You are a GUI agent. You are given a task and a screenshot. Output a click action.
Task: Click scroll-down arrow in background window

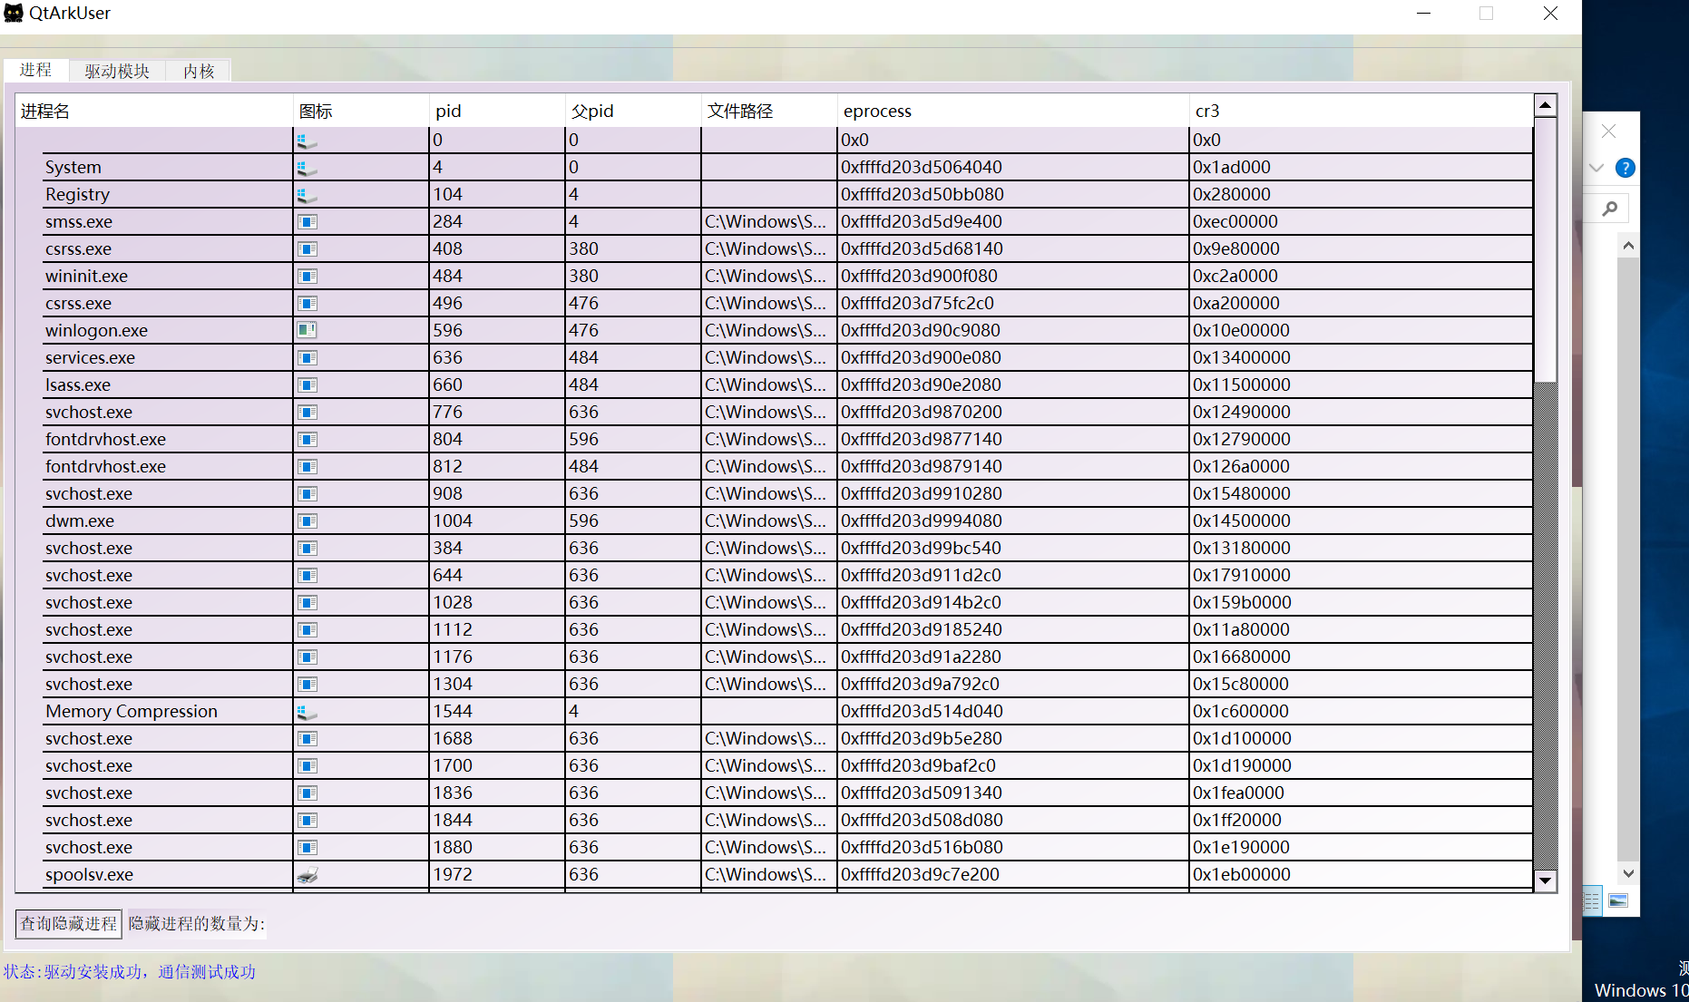pos(1628,873)
